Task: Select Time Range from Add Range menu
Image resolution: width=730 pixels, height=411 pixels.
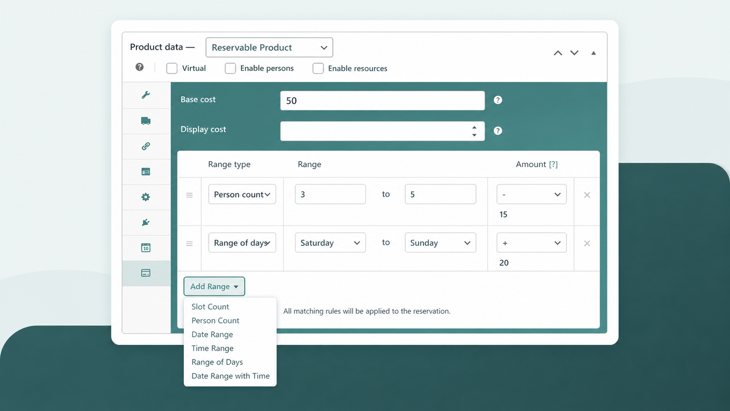Action: click(x=213, y=348)
